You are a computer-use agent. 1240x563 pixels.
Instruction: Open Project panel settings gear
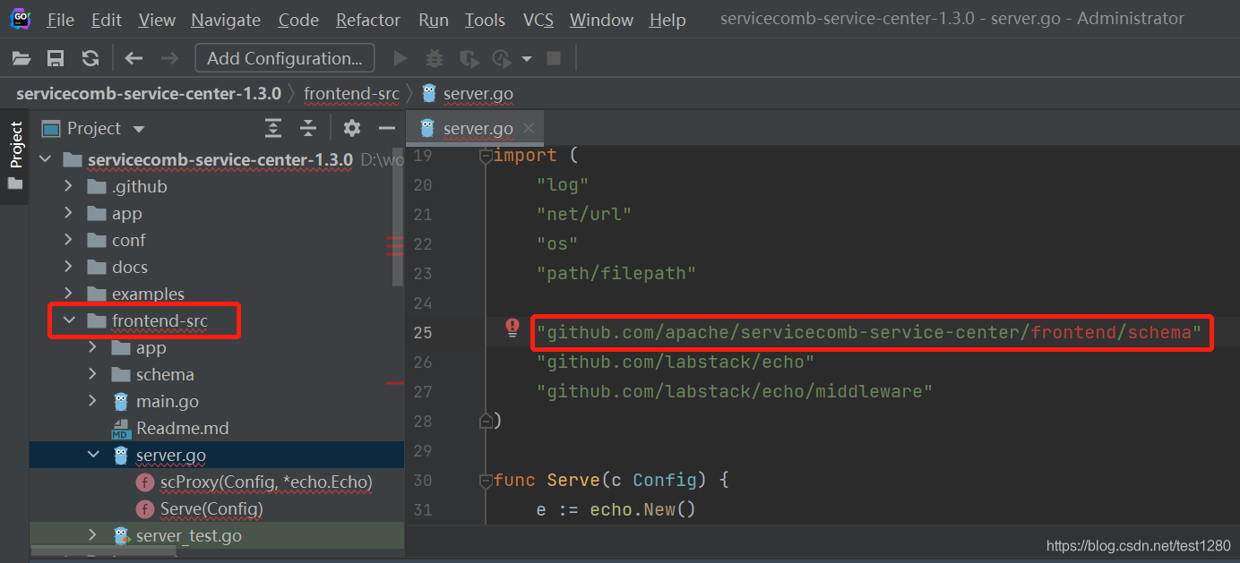[352, 128]
